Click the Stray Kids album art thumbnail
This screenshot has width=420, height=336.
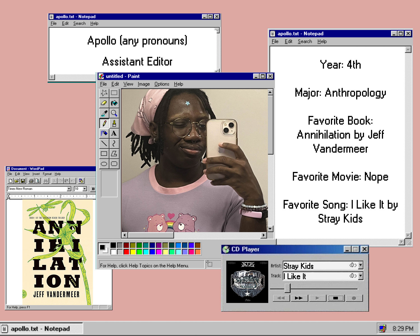click(x=247, y=282)
